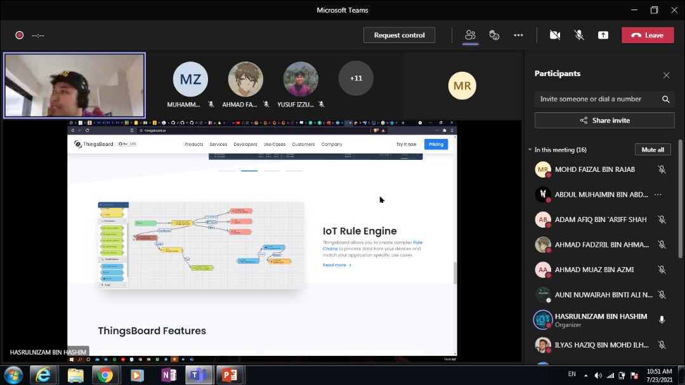Image resolution: width=685 pixels, height=385 pixels.
Task: Open the More actions ellipsis menu
Action: pos(518,36)
